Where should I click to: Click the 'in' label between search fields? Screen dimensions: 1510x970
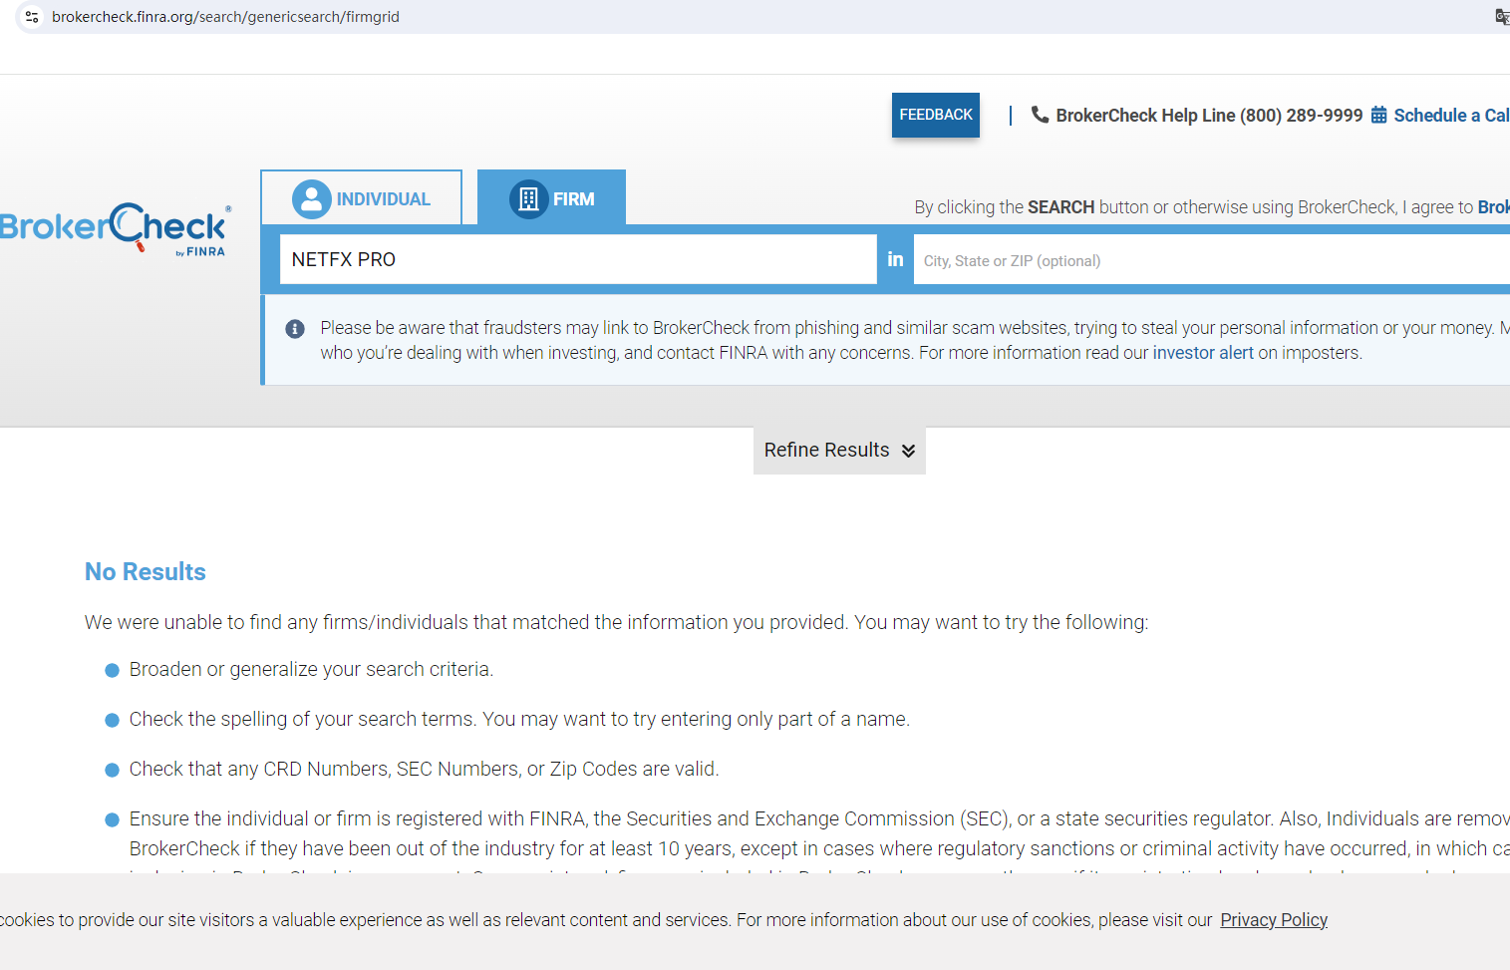(x=895, y=259)
